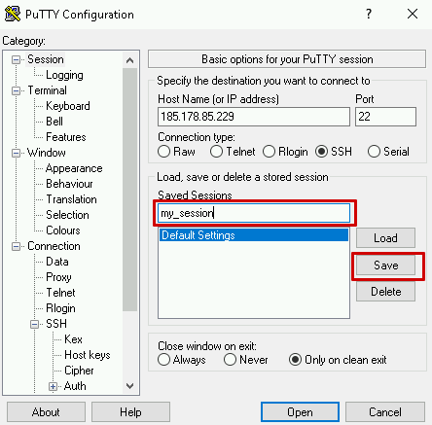The height and width of the screenshot is (425, 432).
Task: Choose Serial connection type
Action: click(374, 152)
